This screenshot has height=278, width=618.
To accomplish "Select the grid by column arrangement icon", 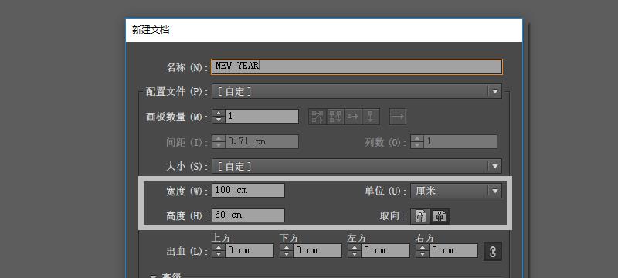I will [335, 117].
